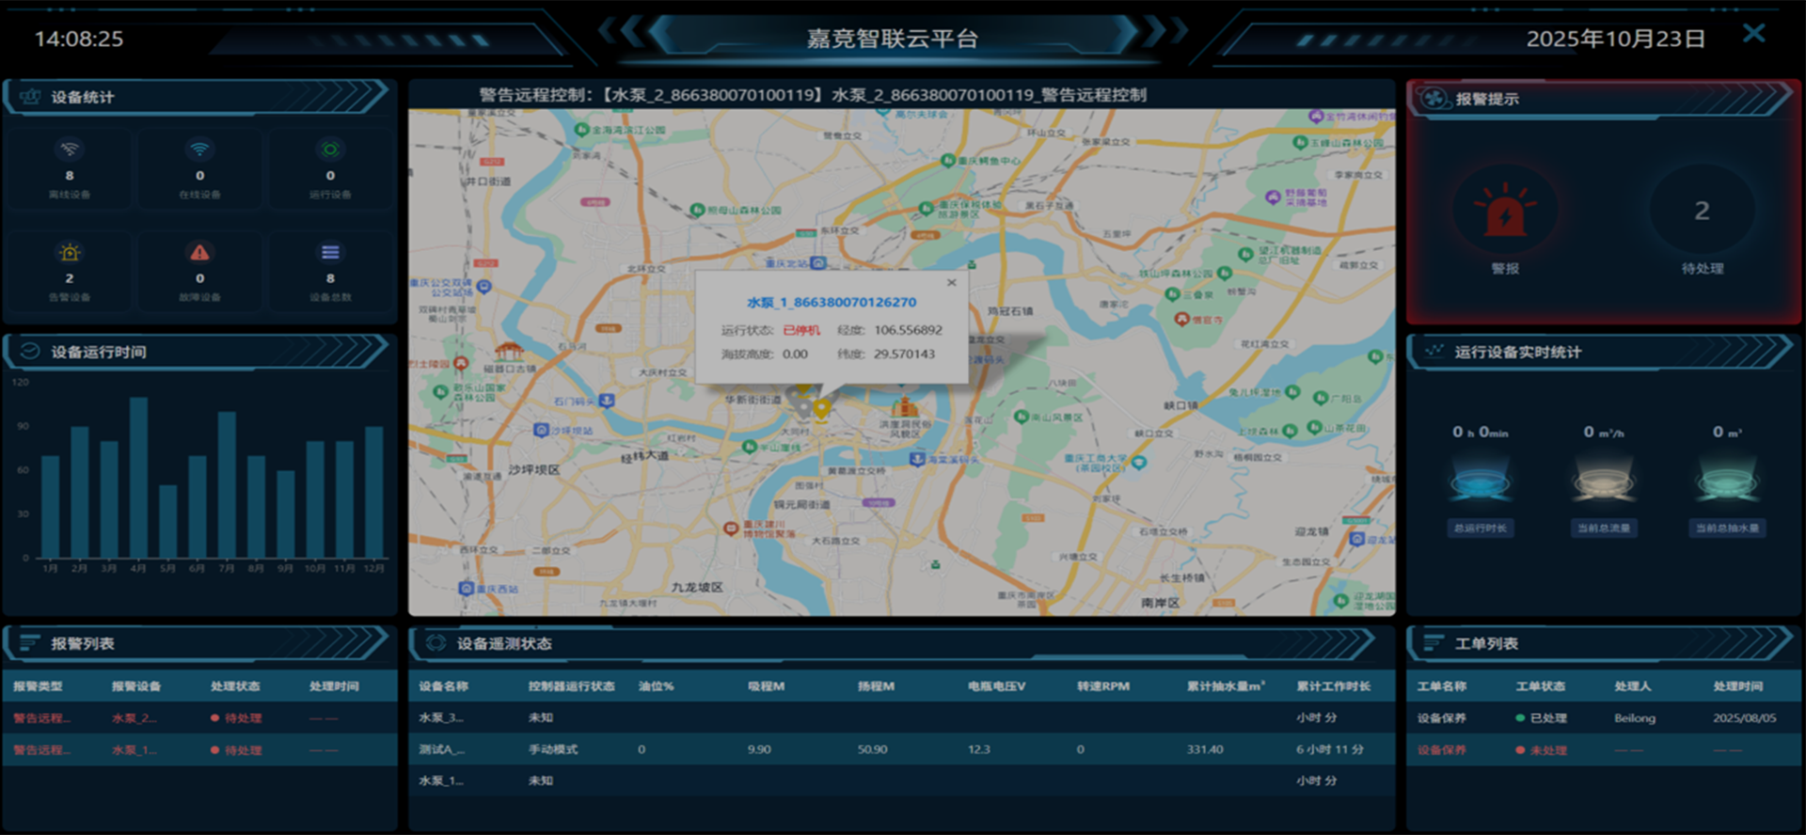Click the running devices (运行设备) green icon
1806x835 pixels.
coord(330,150)
